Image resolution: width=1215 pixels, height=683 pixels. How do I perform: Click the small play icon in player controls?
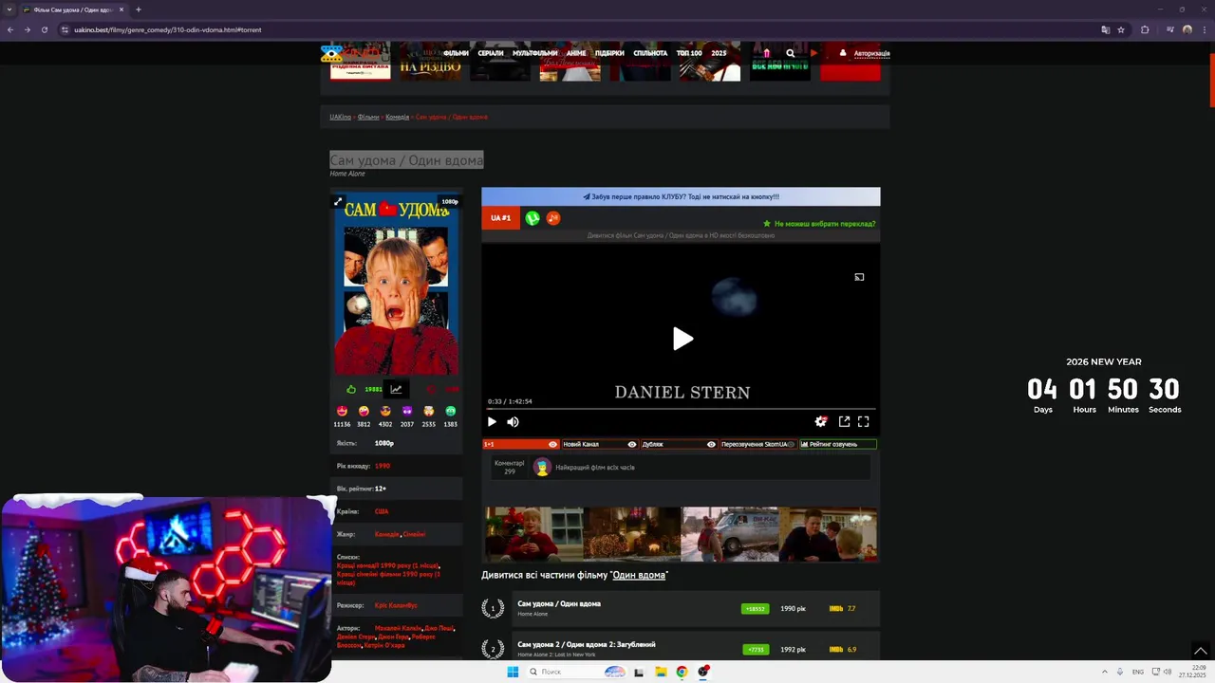pyautogui.click(x=492, y=422)
